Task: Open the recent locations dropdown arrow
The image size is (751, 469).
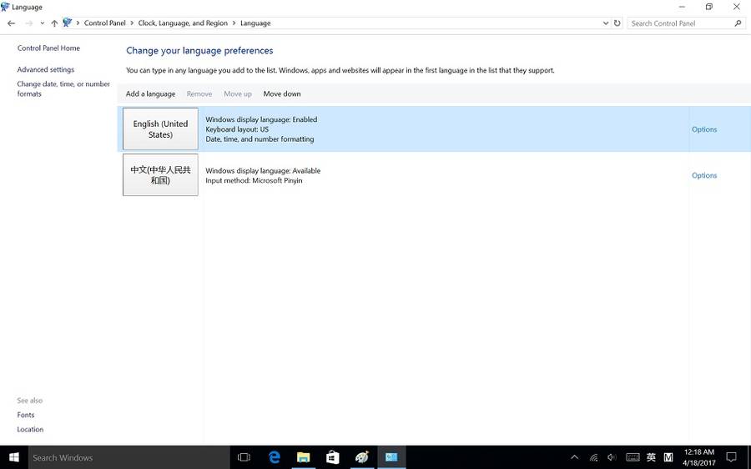Action: click(x=42, y=23)
